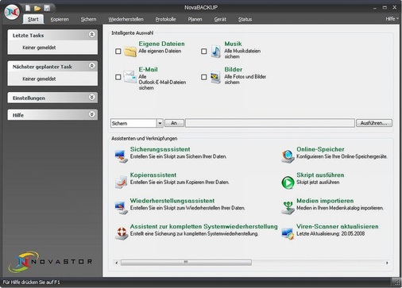Click the lifebuoy system recovery icon
This screenshot has width=402, height=288.
coord(122,233)
